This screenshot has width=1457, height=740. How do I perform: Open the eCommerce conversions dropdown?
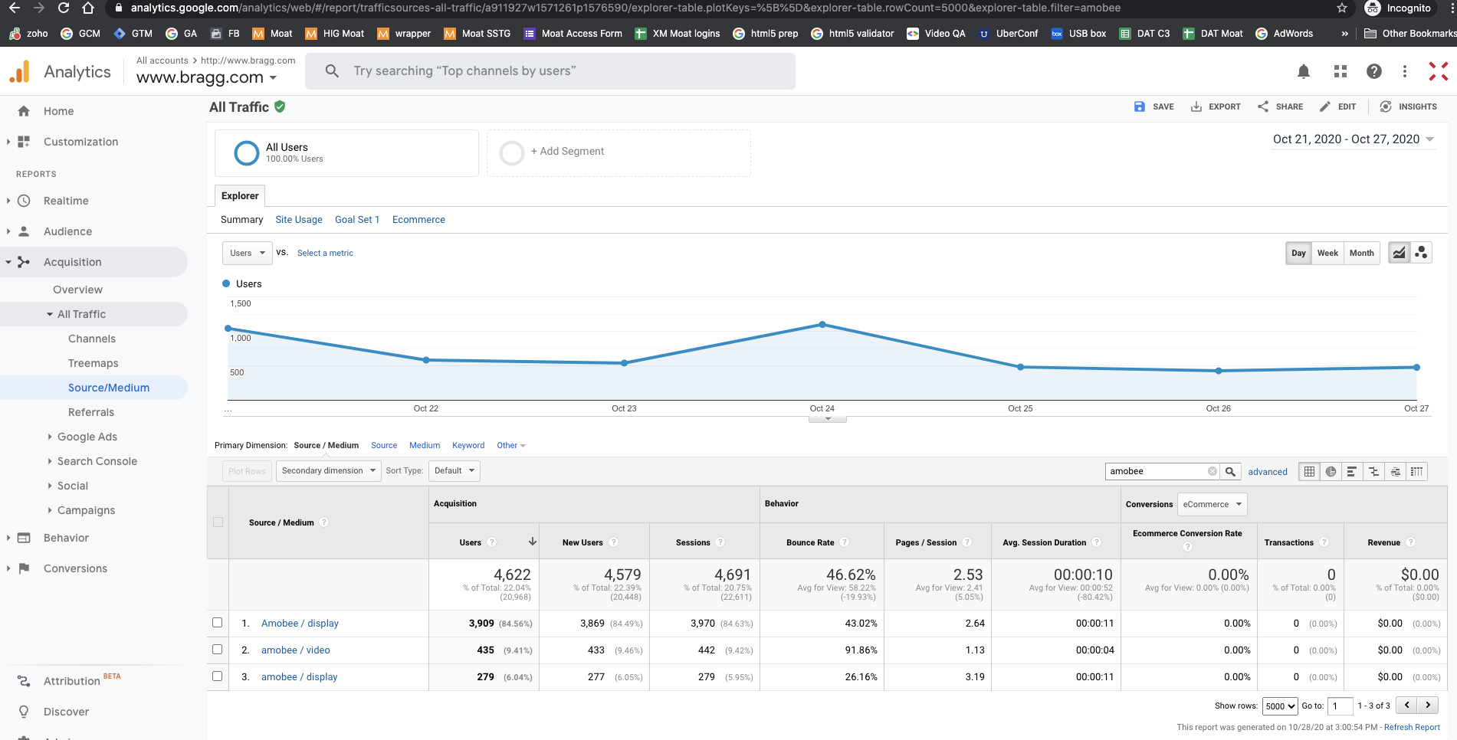[x=1212, y=504]
